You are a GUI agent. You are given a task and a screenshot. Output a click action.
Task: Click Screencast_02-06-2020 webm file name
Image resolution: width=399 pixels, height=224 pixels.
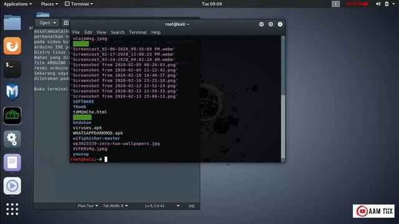(123, 49)
